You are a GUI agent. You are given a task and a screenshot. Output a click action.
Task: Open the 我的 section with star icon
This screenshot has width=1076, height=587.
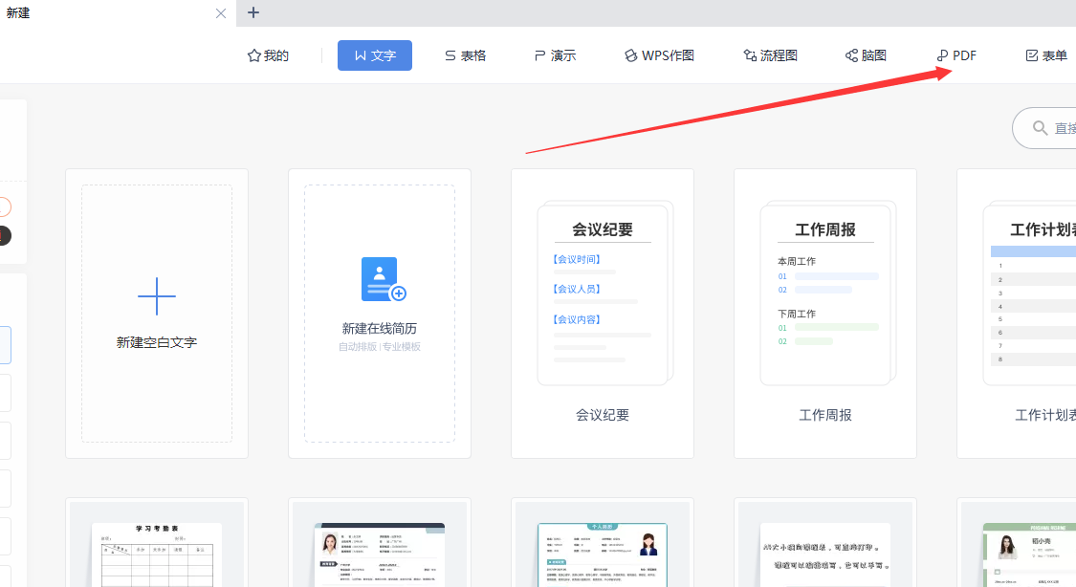pos(268,55)
